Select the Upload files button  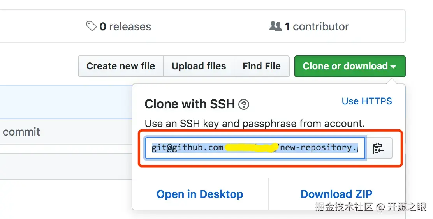[x=199, y=66]
